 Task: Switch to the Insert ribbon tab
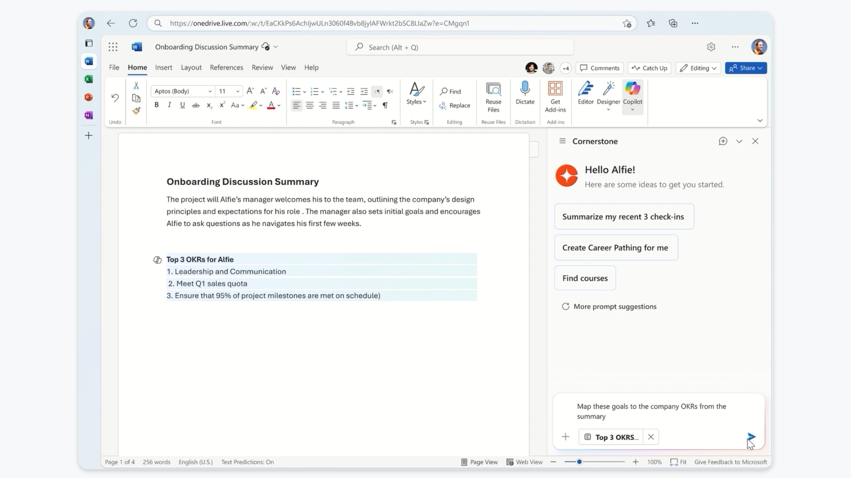click(164, 68)
